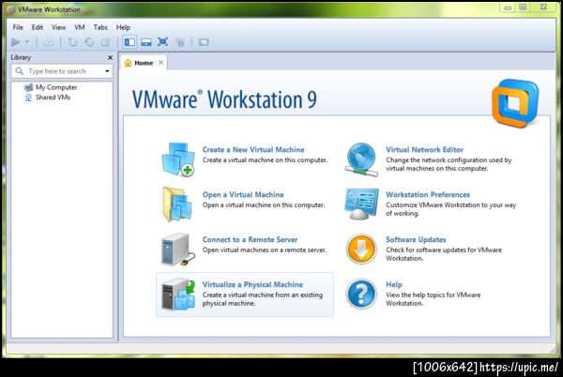Toggle the show library sidebar icon
The height and width of the screenshot is (377, 563).
tap(129, 42)
